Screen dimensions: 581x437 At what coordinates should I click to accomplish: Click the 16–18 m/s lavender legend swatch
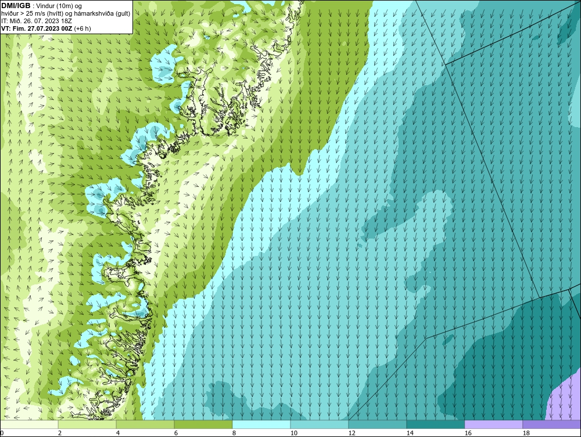[493, 424]
